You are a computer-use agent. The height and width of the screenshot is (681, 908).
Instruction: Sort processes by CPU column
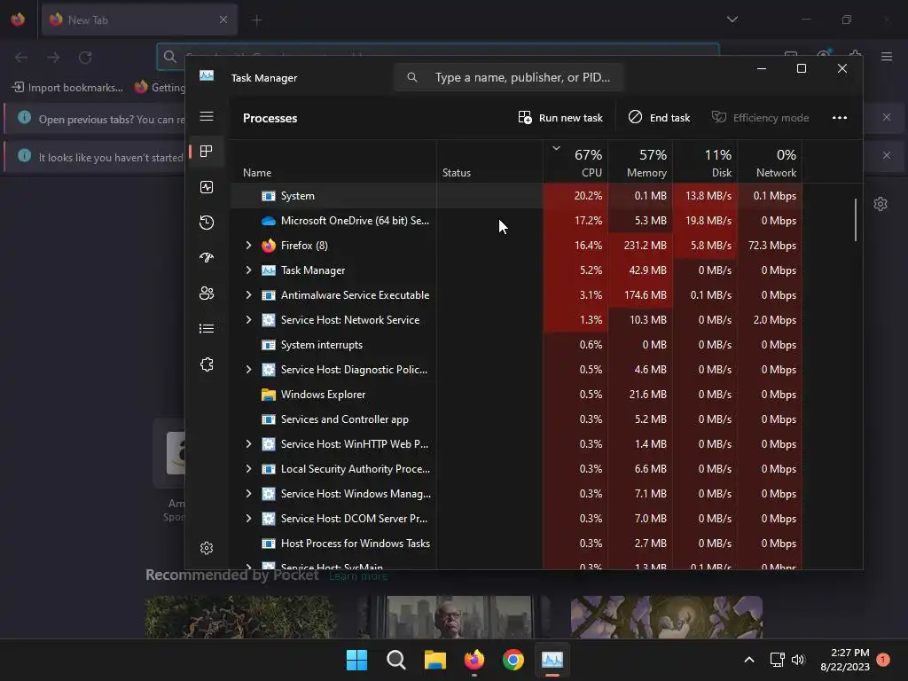(x=575, y=163)
